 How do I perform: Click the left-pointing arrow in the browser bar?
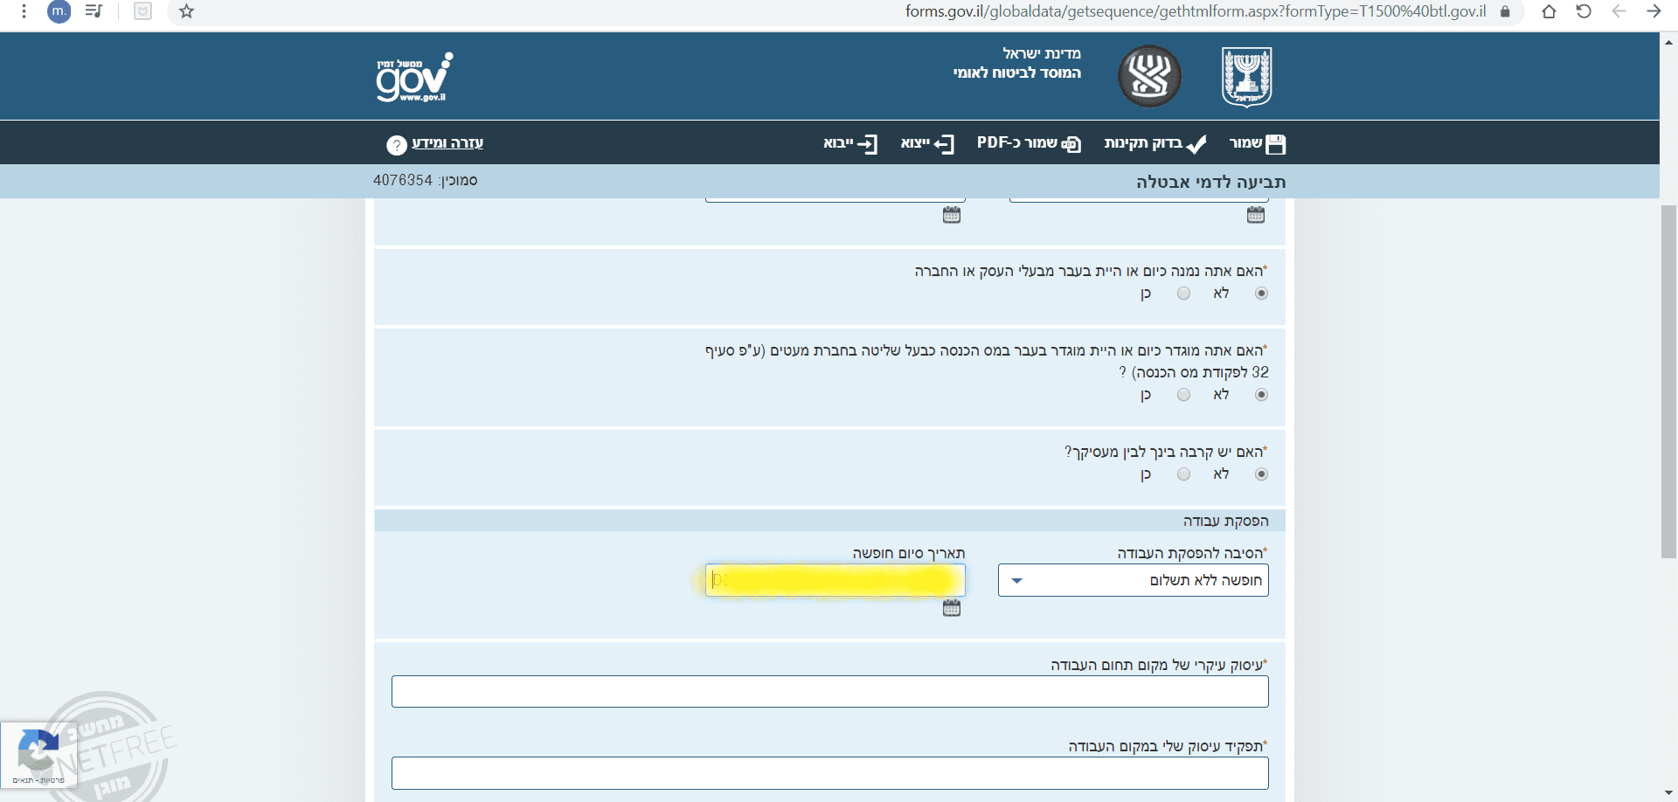[1619, 11]
